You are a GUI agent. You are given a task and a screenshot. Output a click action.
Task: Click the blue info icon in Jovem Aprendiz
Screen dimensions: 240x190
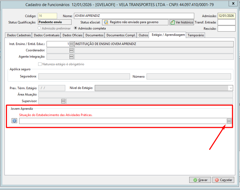pos(14,121)
